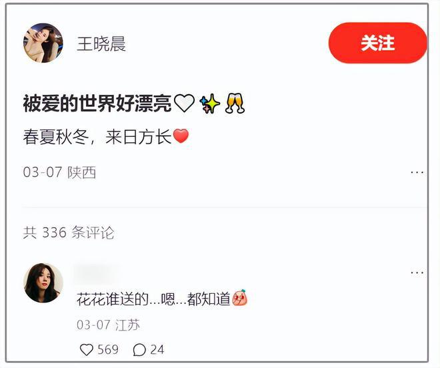
Task: Click the post title 被爱的世界好漂亮
Action: point(97,104)
